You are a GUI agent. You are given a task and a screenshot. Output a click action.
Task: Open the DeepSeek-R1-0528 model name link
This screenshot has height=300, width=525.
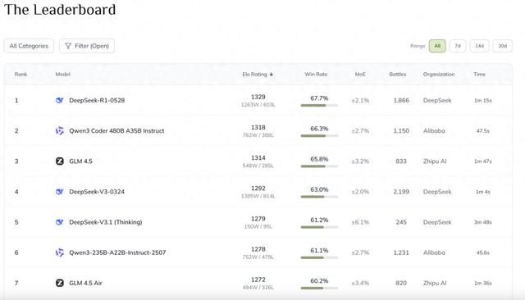tap(97, 100)
